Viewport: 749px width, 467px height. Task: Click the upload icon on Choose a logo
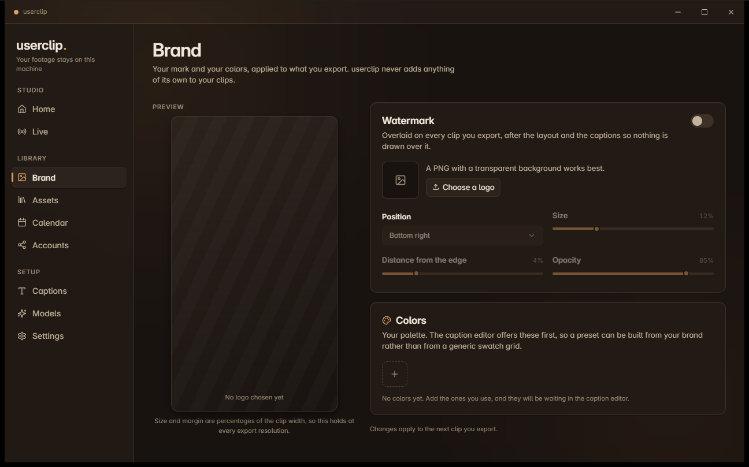tap(436, 188)
